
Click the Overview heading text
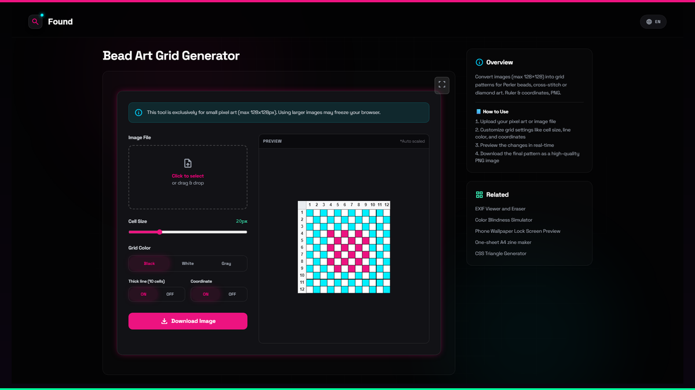point(500,62)
